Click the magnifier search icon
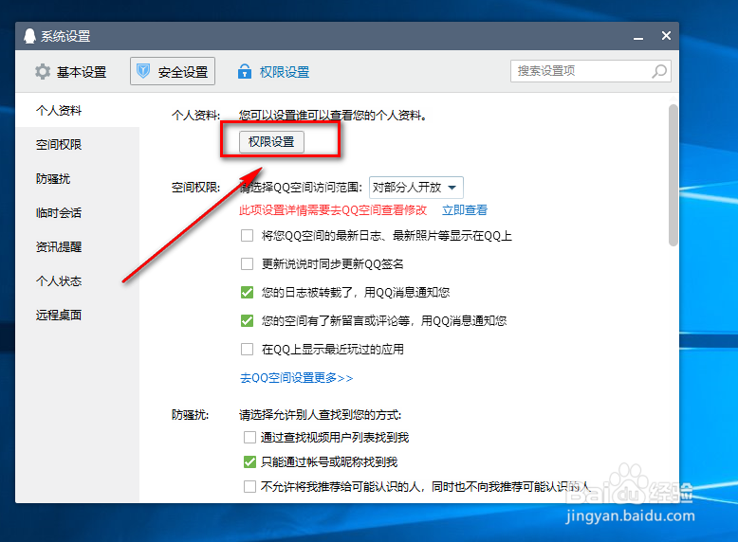 pyautogui.click(x=659, y=71)
